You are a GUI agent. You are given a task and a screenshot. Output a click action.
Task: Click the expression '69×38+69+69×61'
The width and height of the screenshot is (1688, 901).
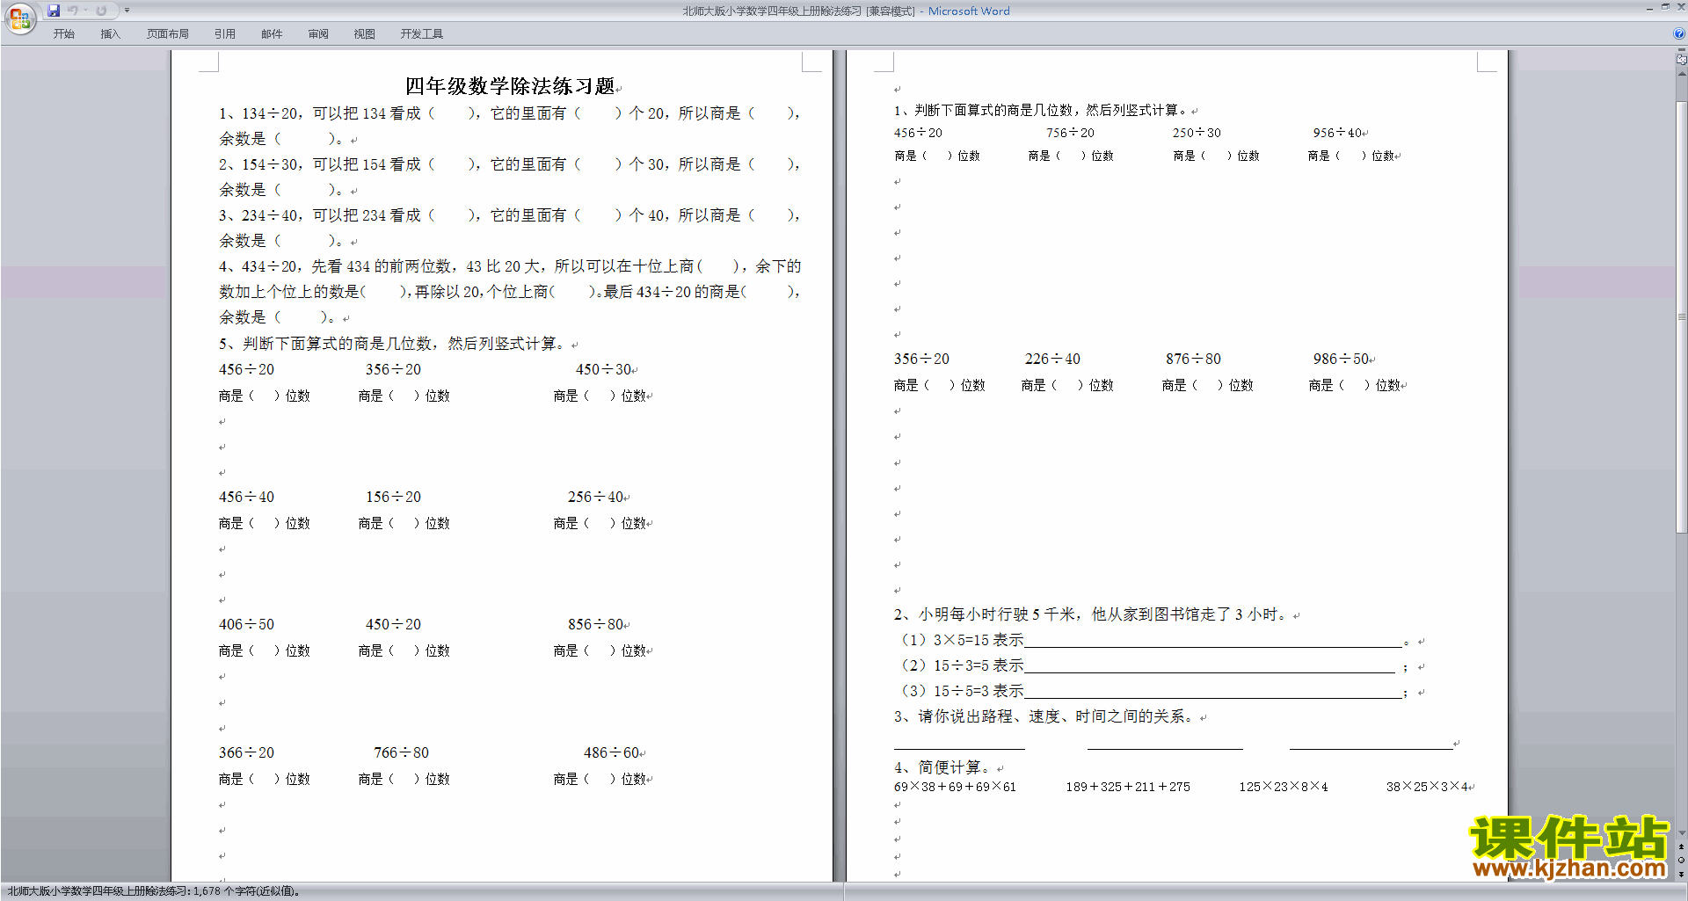955,787
